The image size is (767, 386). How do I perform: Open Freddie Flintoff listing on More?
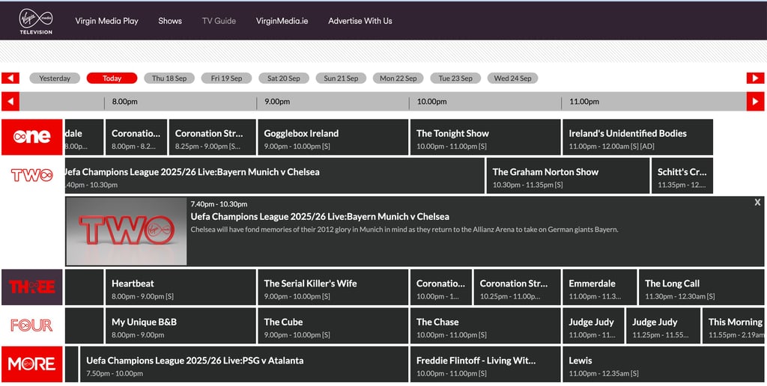point(485,364)
